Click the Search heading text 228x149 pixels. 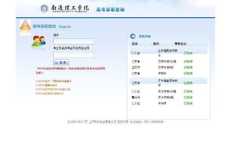coord(65,27)
